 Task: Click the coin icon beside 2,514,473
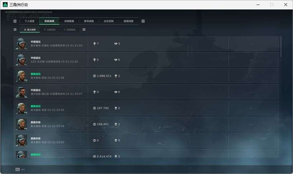click(94, 156)
